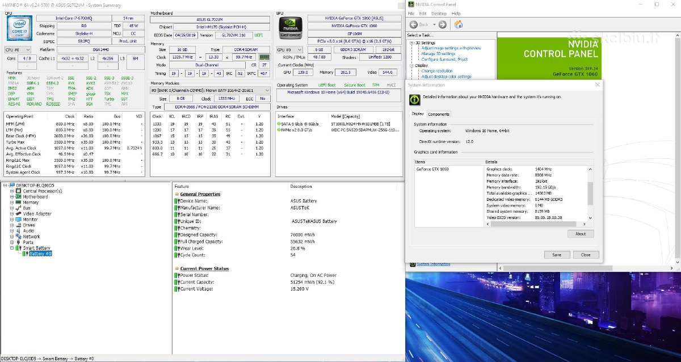Select GeForce GTX 1060 in Items list

(432, 169)
